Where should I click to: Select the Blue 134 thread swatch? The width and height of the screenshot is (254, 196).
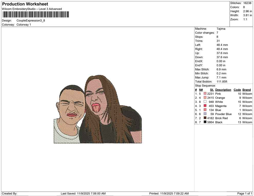(x=205, y=110)
